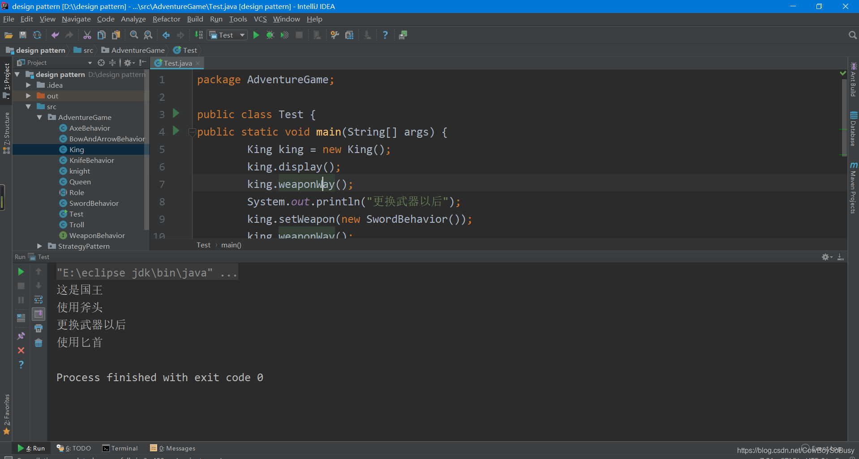Open the Messages tool window
859x459 pixels.
point(173,448)
